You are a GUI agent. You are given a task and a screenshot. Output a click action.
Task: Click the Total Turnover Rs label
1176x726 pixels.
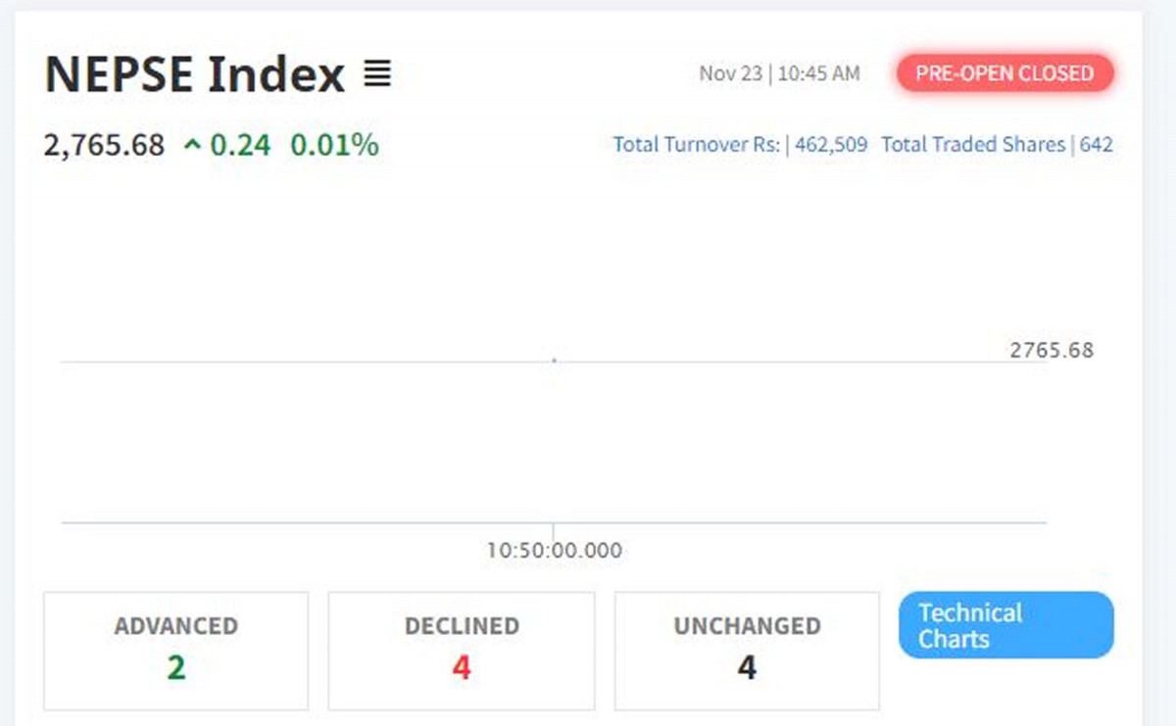tap(697, 145)
